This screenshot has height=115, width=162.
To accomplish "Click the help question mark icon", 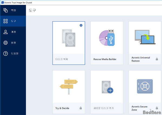I will tap(5, 54).
